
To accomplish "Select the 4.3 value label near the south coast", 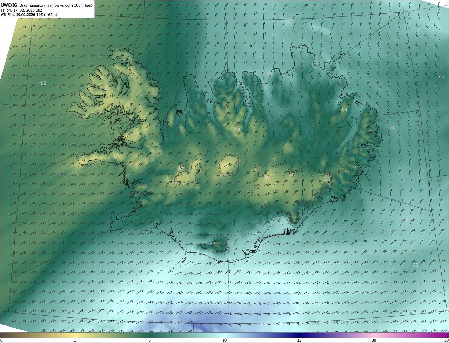I will tap(216, 243).
